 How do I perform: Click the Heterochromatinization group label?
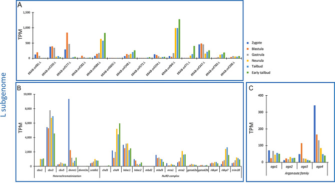67,176
